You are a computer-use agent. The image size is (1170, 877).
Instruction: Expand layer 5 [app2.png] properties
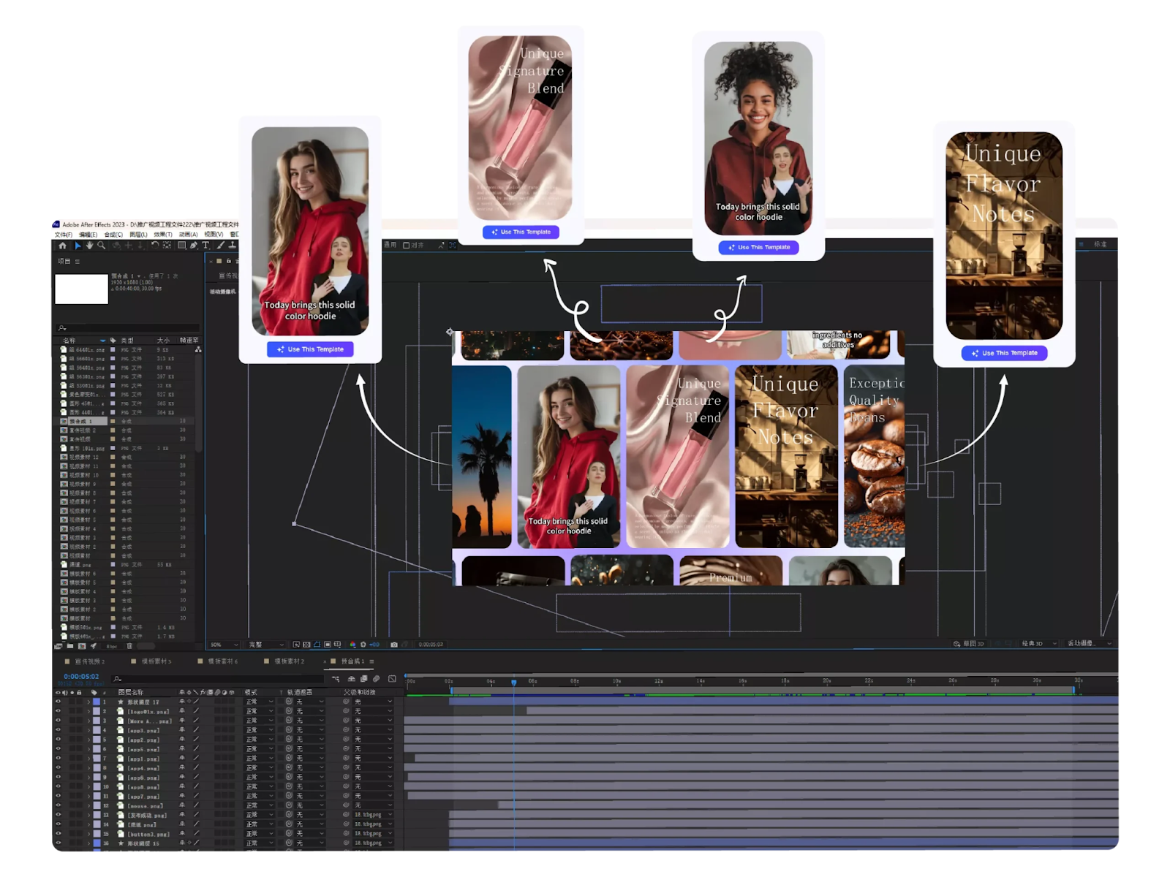coord(88,740)
